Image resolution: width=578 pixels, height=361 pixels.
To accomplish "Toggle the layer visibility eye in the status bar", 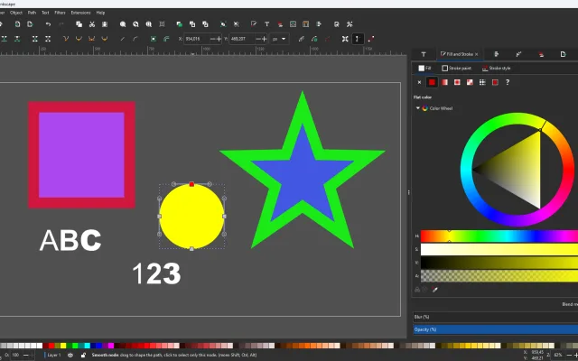I will tap(70, 355).
